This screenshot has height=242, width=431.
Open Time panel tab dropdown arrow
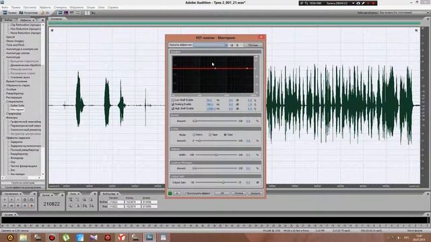tap(53, 195)
